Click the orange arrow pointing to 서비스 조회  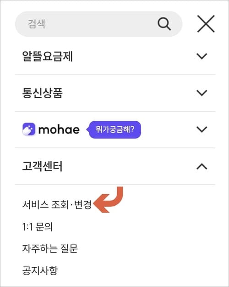pyautogui.click(x=108, y=200)
